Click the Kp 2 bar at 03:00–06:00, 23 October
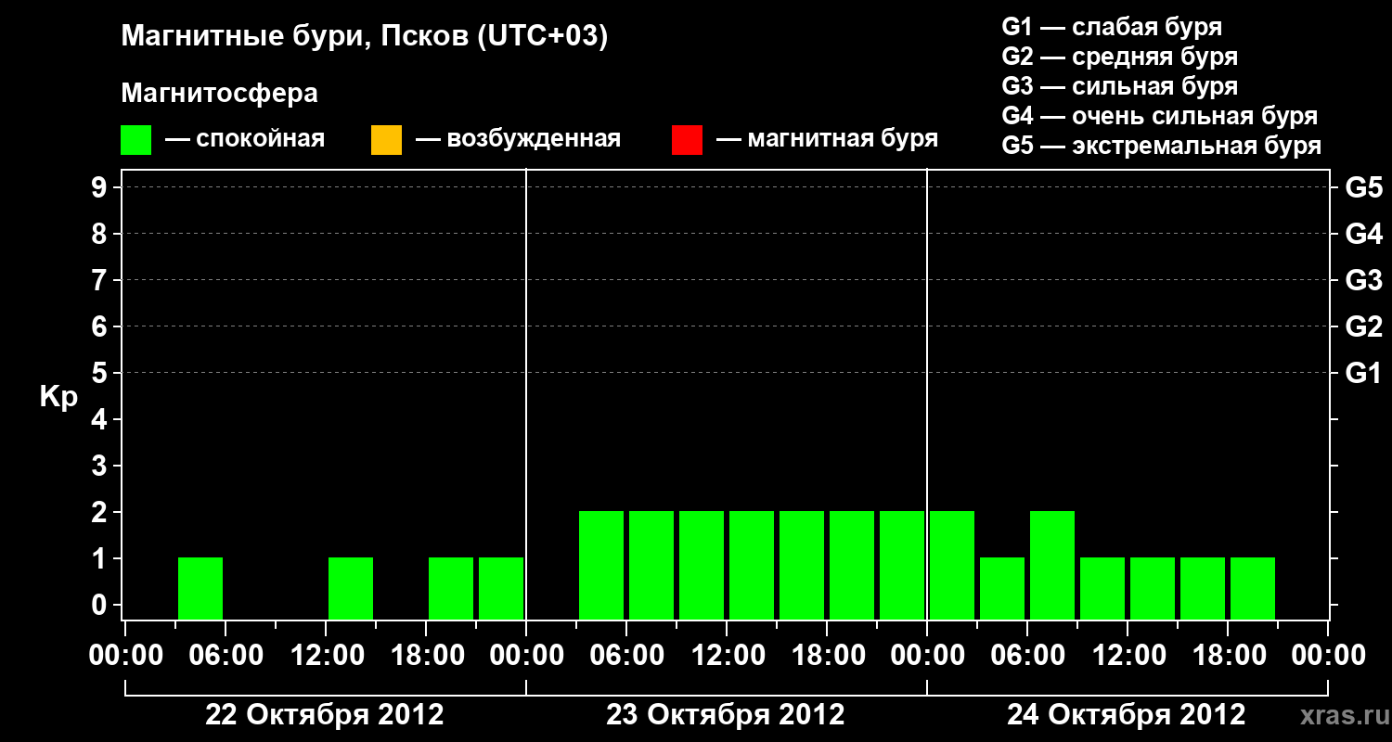 point(601,565)
